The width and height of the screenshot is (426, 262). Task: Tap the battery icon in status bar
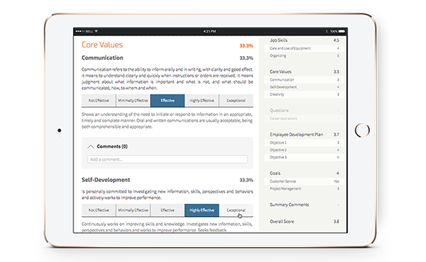coord(342,31)
